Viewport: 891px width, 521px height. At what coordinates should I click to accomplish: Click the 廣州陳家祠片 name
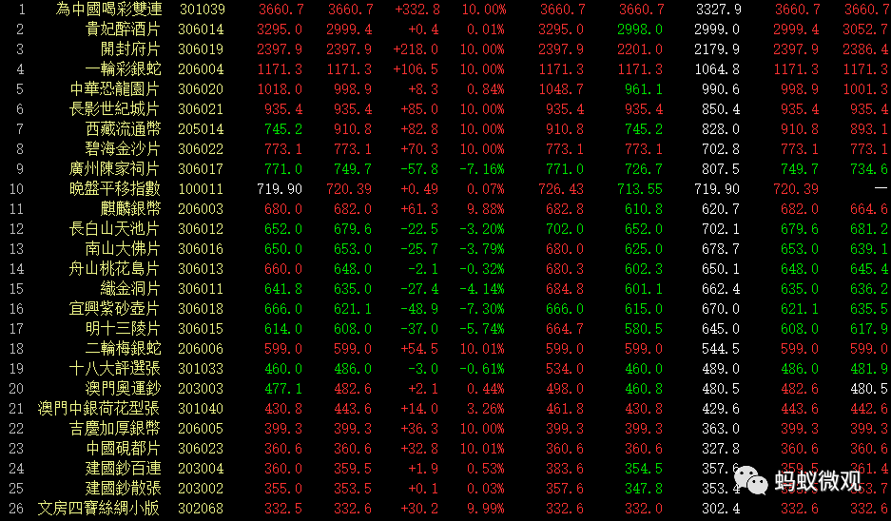[115, 168]
